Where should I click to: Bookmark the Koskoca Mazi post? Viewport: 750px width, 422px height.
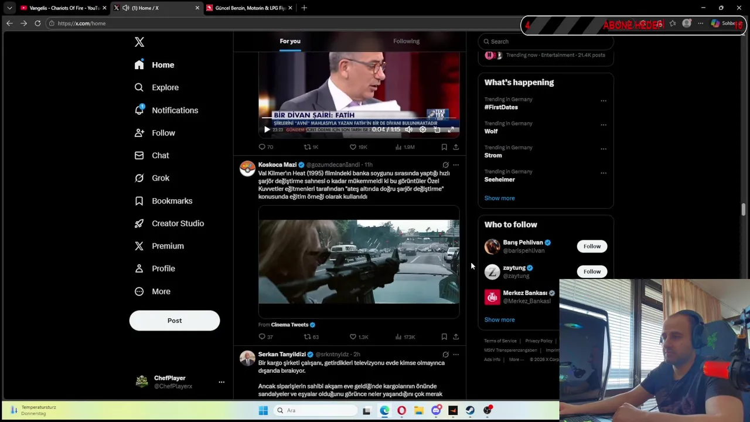[444, 337]
